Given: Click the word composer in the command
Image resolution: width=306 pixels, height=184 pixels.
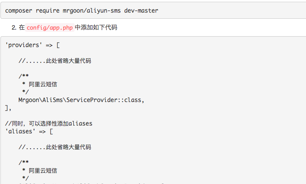Looking at the screenshot, I should coord(18,11).
